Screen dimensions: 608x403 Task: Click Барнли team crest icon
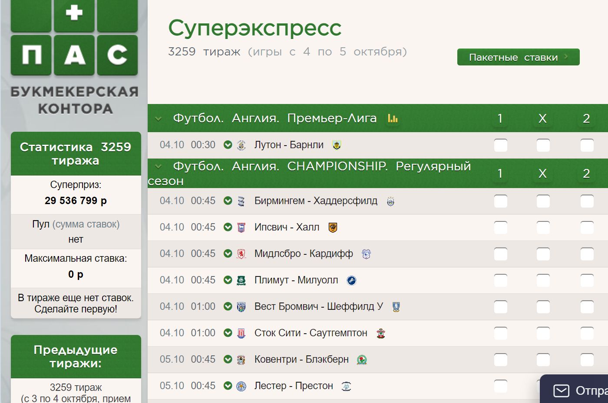click(337, 145)
